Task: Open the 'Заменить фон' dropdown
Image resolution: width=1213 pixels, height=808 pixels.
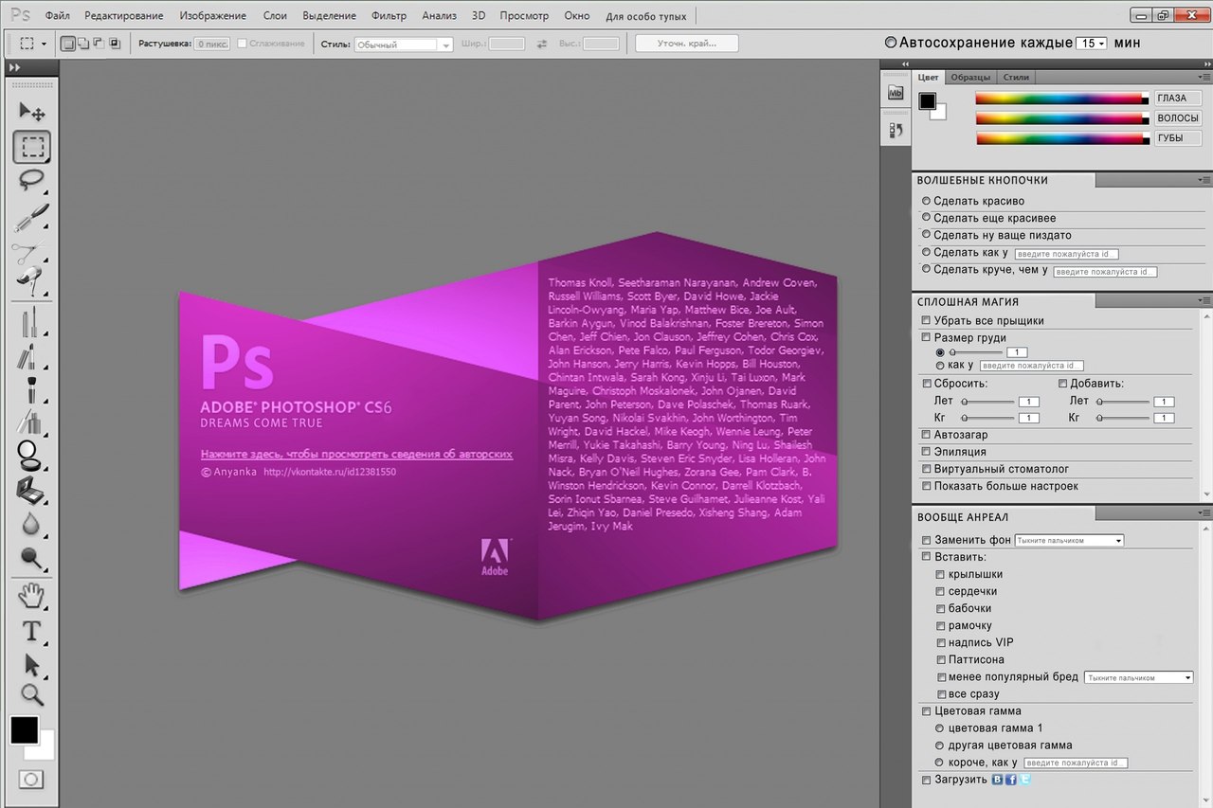Action: (x=1069, y=541)
